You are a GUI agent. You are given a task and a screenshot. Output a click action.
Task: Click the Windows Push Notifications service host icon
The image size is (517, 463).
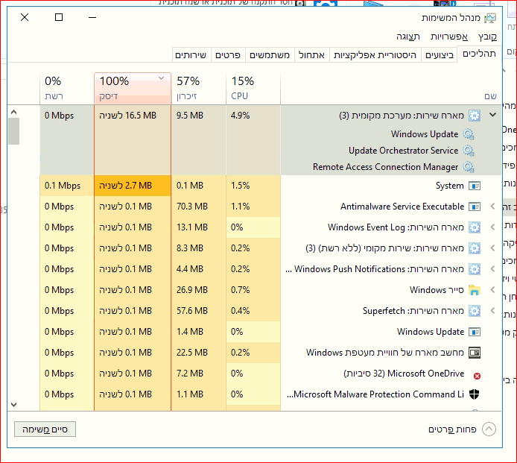pos(475,269)
